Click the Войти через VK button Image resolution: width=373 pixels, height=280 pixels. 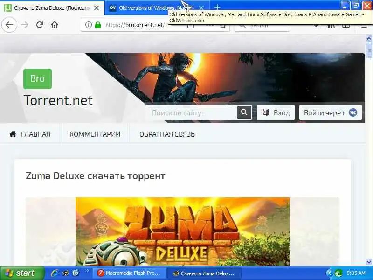[x=331, y=112]
